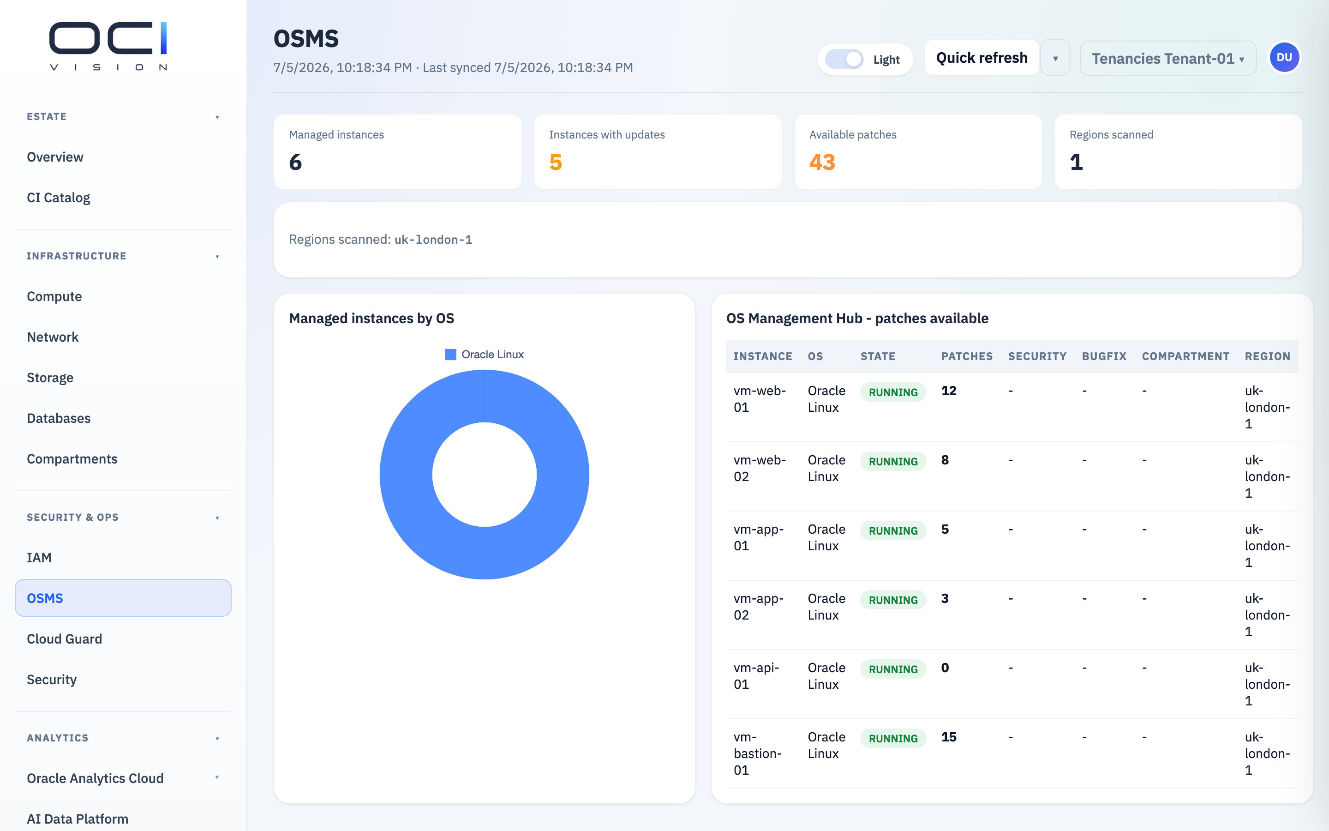Image resolution: width=1329 pixels, height=831 pixels.
Task: Open Cloud Guard page
Action: pyautogui.click(x=123, y=639)
